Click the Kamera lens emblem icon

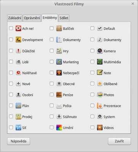99,51
